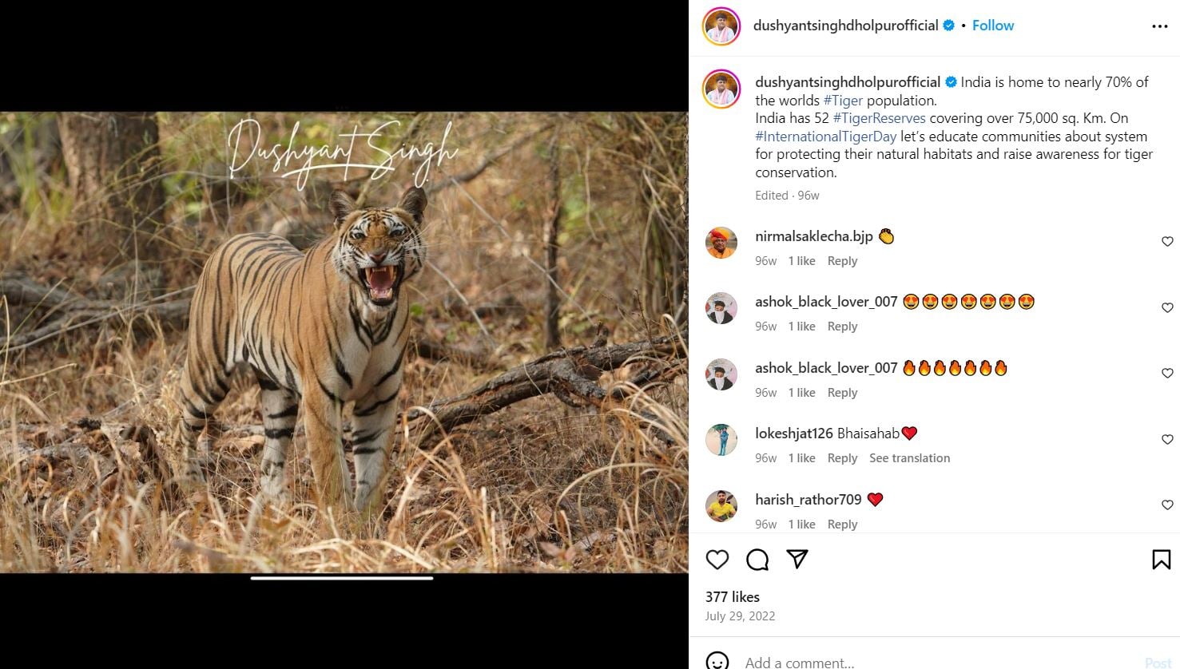Open #InternationalTigerDay hashtag link

(x=826, y=137)
